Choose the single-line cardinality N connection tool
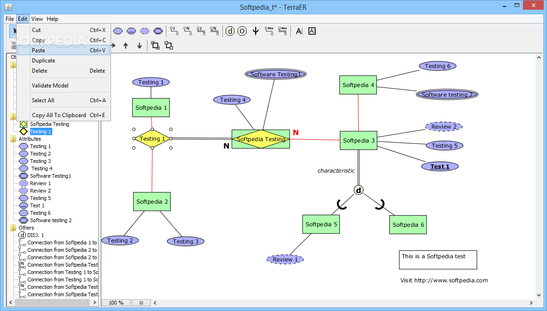Screen dimensions: 547x311 click(x=187, y=31)
